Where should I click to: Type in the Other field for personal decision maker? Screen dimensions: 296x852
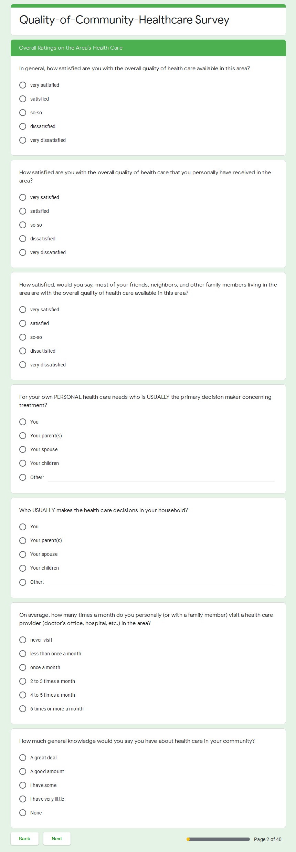coord(161,477)
